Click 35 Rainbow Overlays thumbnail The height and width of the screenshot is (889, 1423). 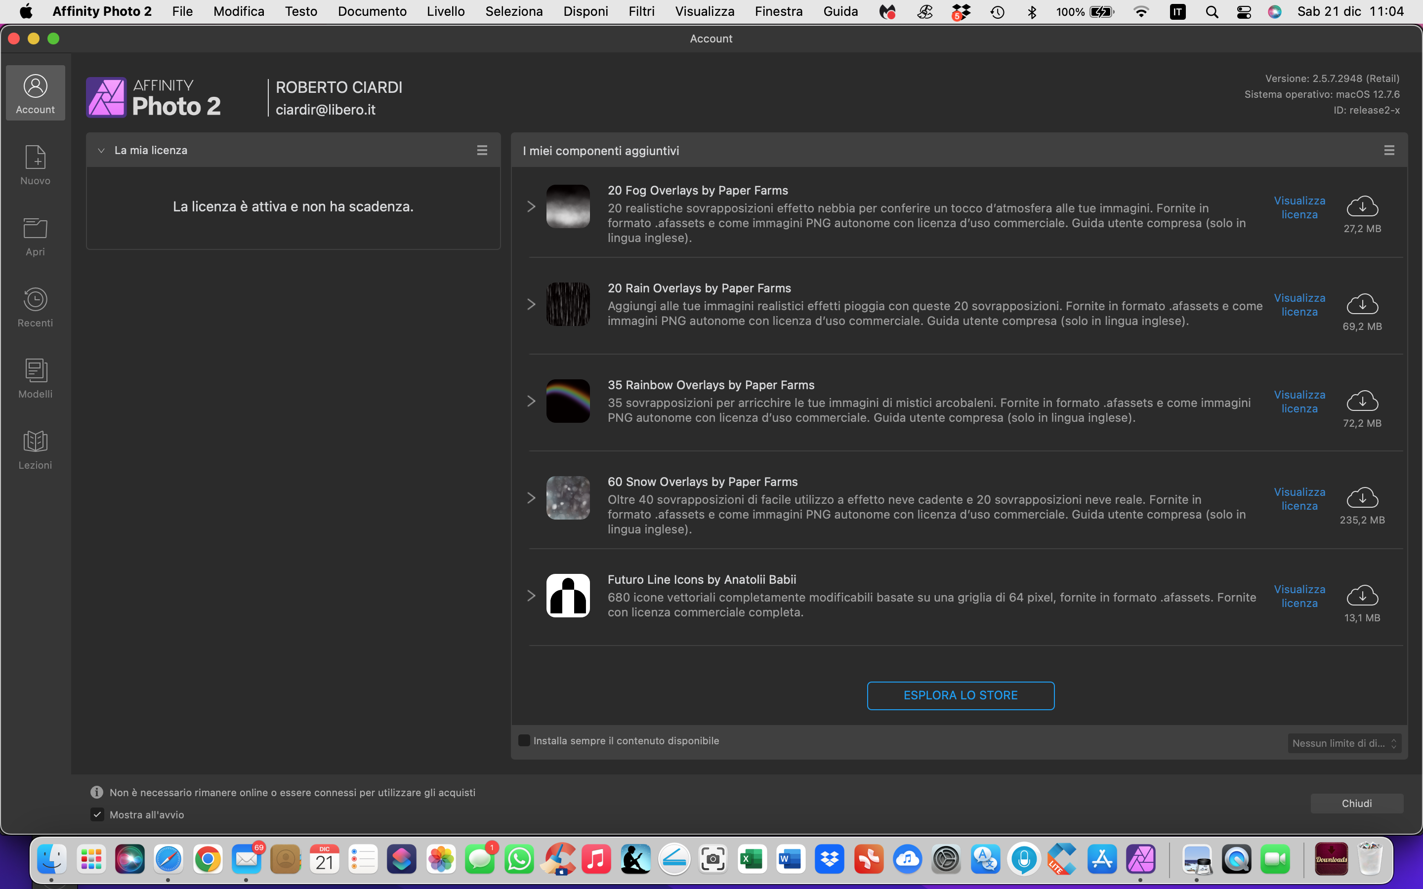pyautogui.click(x=568, y=401)
